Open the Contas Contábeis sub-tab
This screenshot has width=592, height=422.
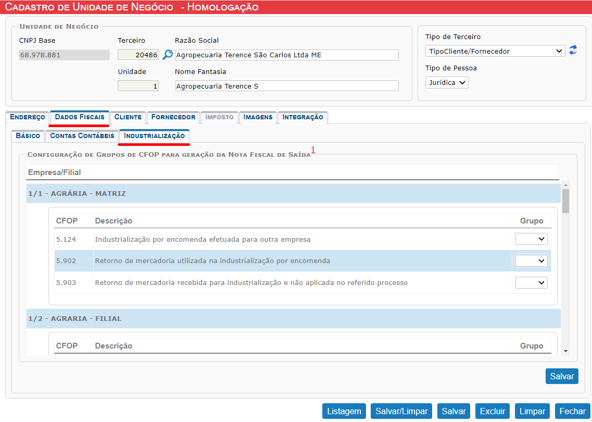(82, 136)
